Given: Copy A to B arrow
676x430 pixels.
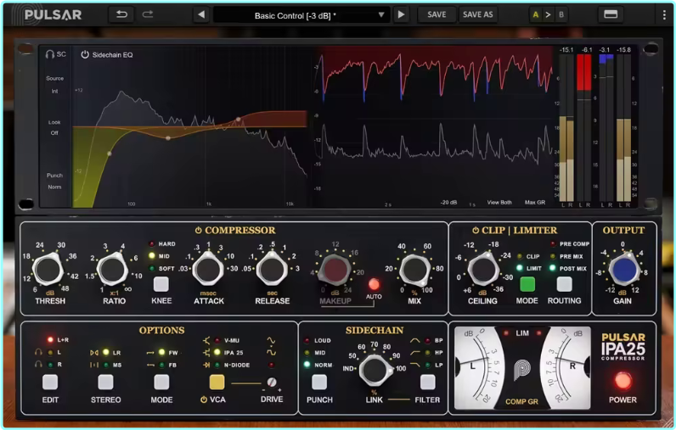Looking at the screenshot, I should pos(548,14).
